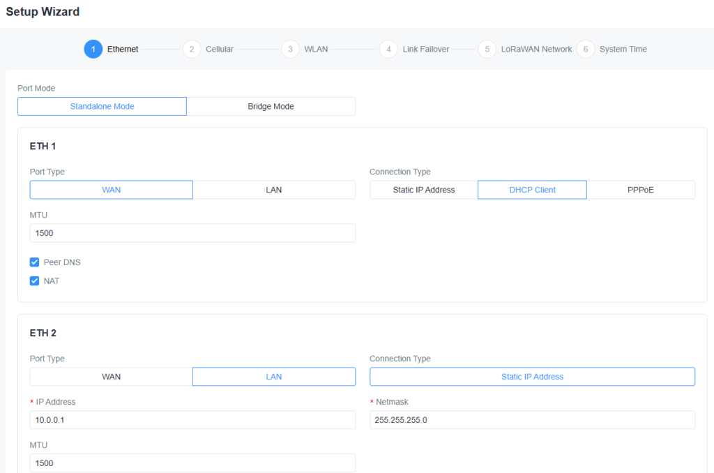Switch port mode to Bridge Mode

point(271,106)
